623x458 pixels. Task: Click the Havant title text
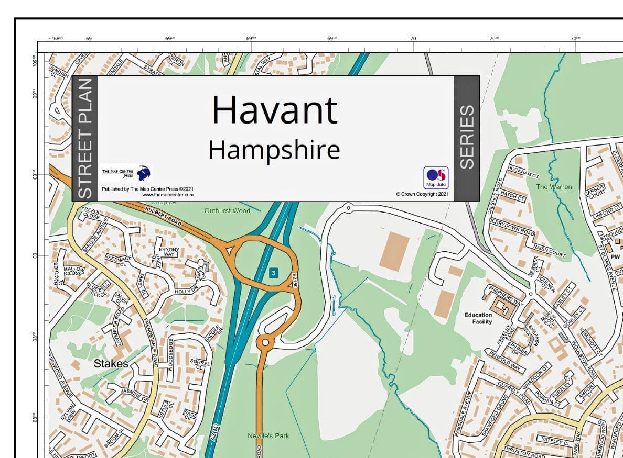click(x=275, y=110)
